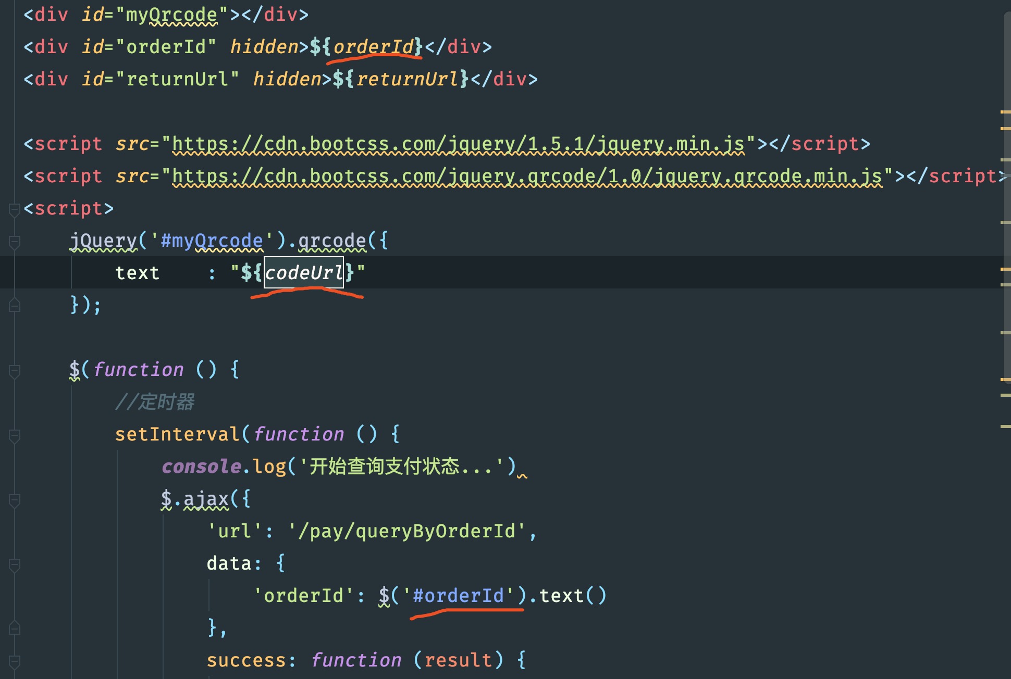
Task: Click the bottom-most stripe marker in error gutter
Action: coord(1005,426)
